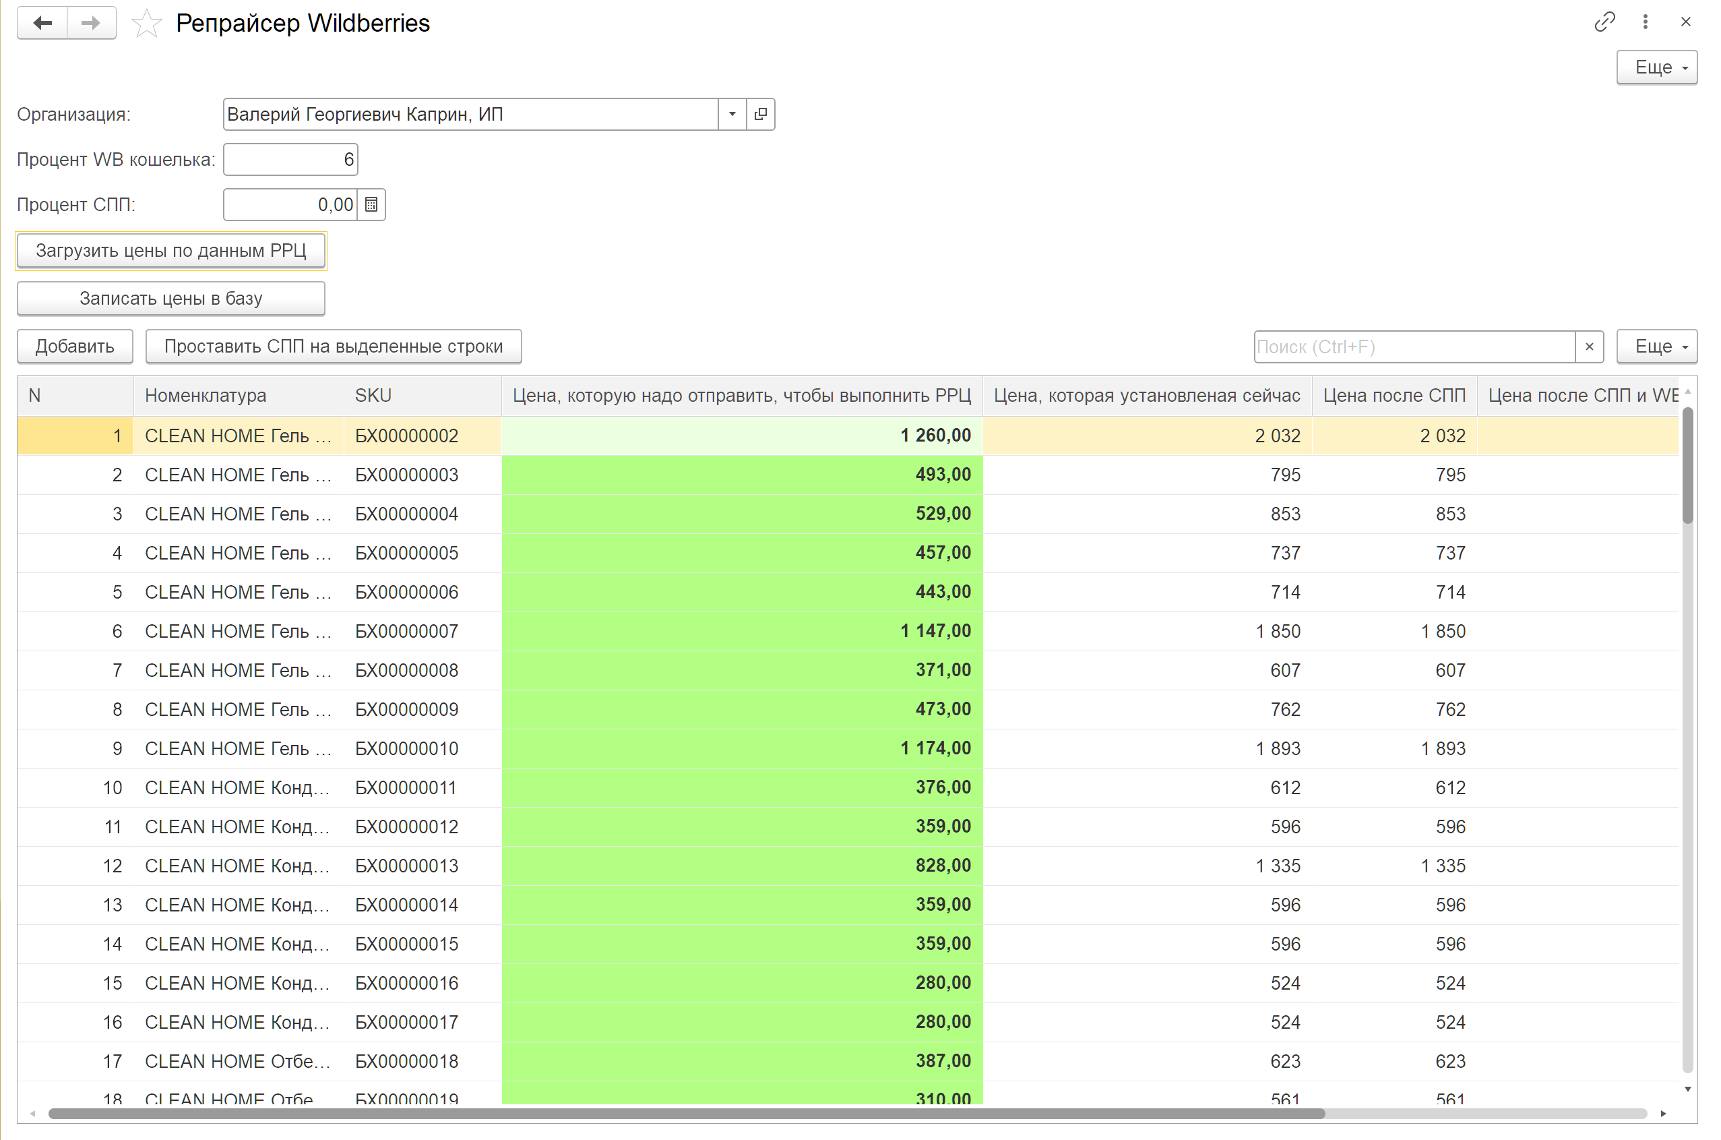Viewport: 1721px width, 1140px height.
Task: Expand the Организация dropdown list
Action: point(732,114)
